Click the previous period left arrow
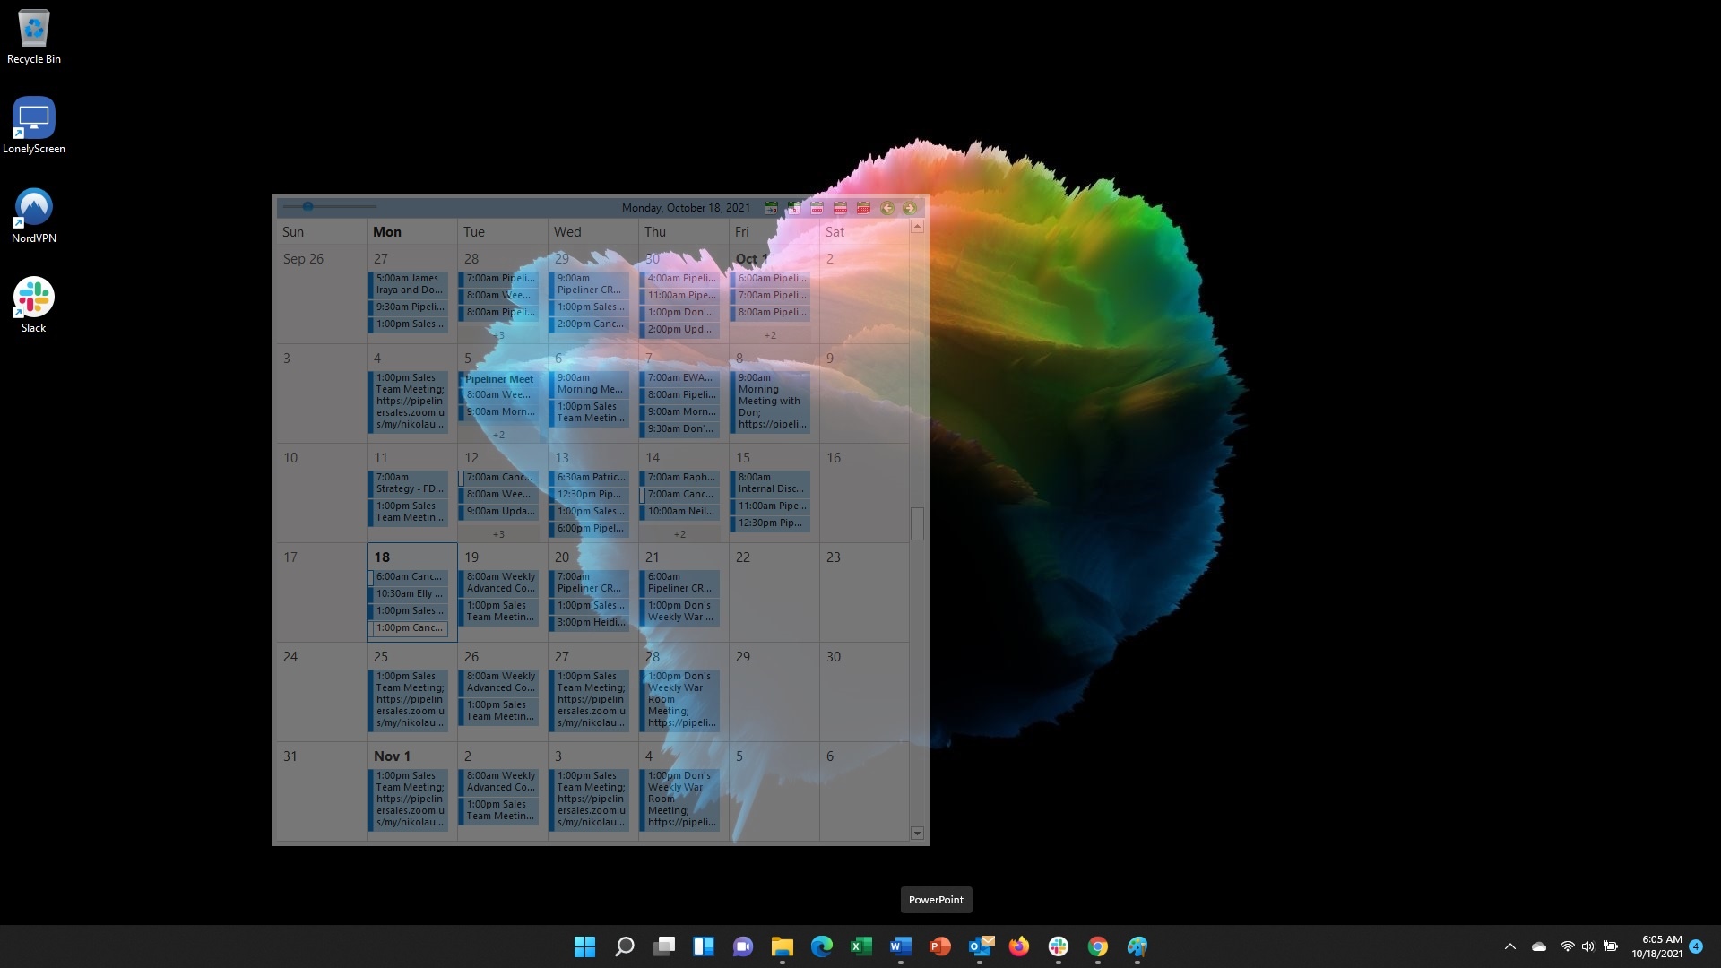1721x968 pixels. 887,208
